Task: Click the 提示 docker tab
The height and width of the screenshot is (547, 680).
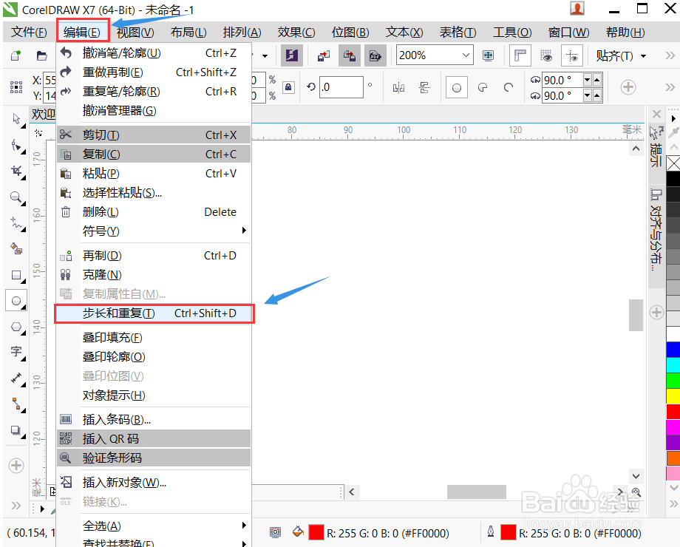Action: coord(656,146)
